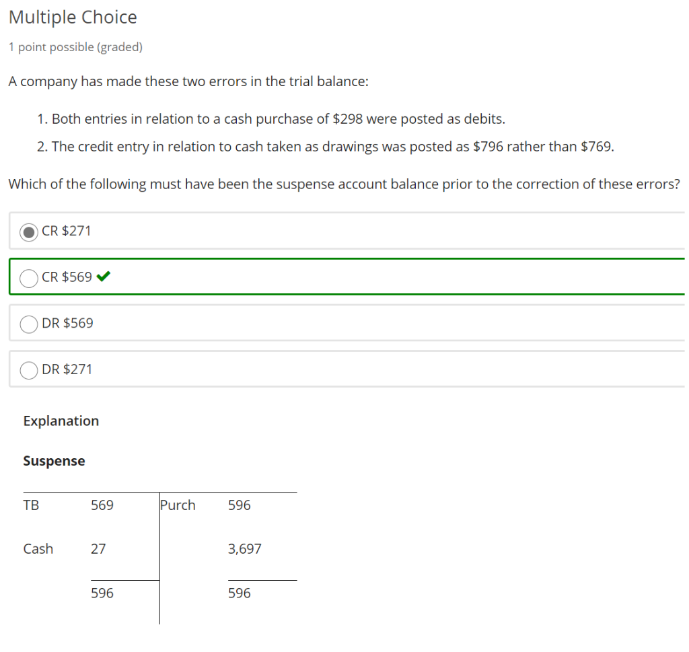Click the 27 value next to Cash

coord(98,548)
